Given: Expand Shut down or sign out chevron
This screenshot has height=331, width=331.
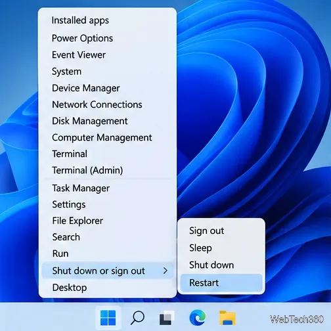Looking at the screenshot, I should pyautogui.click(x=165, y=271).
